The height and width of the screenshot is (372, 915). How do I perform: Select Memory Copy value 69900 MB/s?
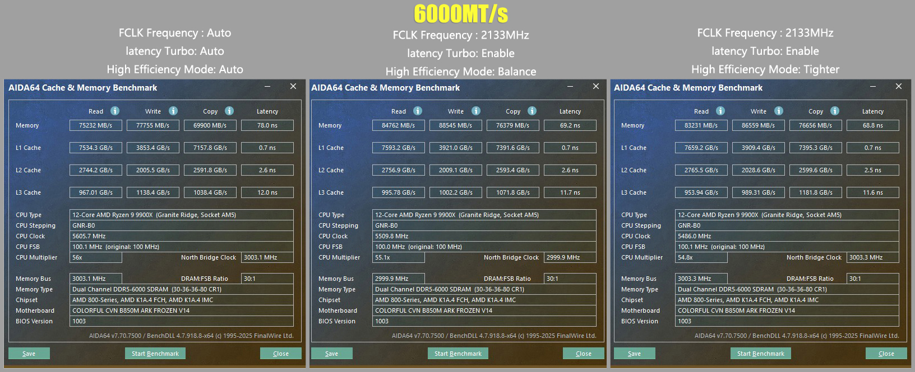tap(210, 125)
